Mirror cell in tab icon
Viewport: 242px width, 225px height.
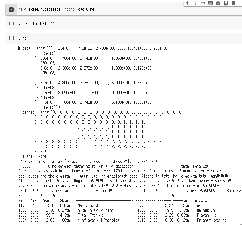(226, 3)
